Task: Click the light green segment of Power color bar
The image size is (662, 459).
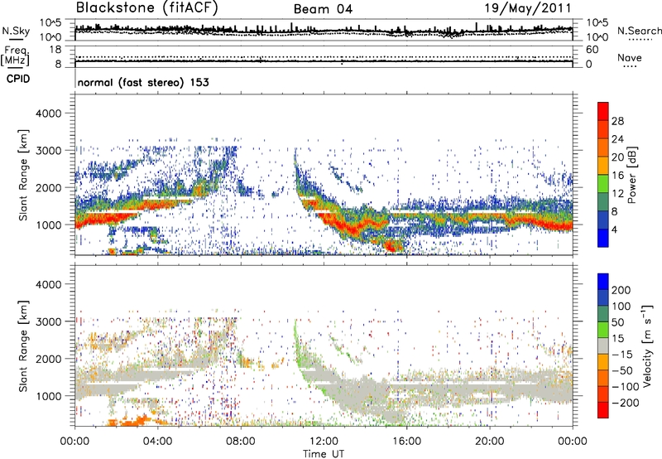Action: (x=603, y=183)
